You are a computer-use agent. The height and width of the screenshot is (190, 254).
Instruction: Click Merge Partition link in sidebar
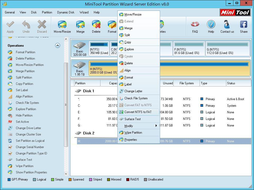[25, 71]
